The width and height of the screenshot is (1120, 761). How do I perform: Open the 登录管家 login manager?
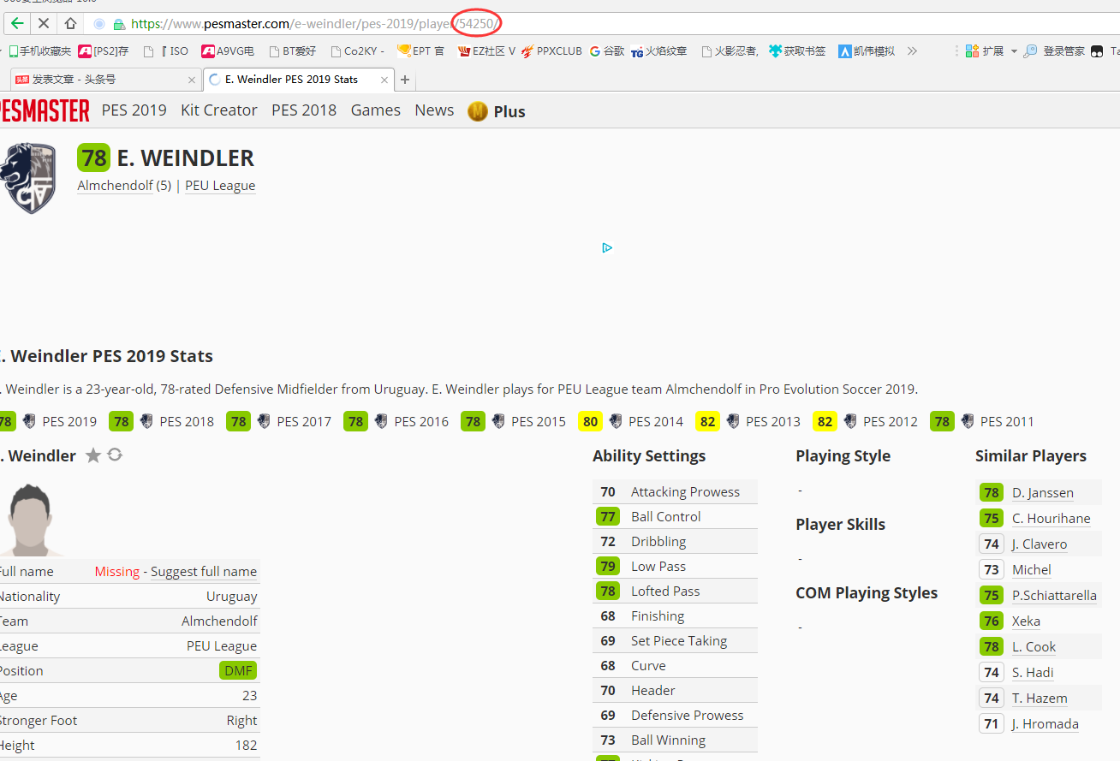pos(1054,51)
